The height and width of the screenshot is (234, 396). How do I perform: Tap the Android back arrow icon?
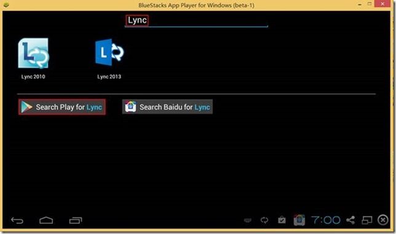[x=17, y=220]
